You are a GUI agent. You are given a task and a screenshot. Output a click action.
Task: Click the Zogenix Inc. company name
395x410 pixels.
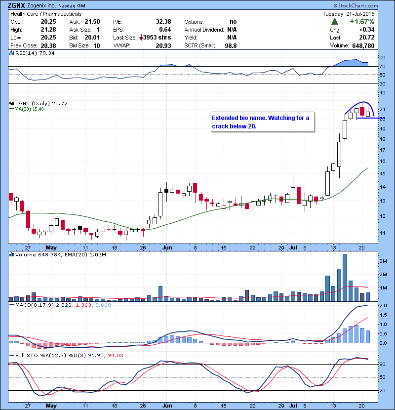coord(41,5)
